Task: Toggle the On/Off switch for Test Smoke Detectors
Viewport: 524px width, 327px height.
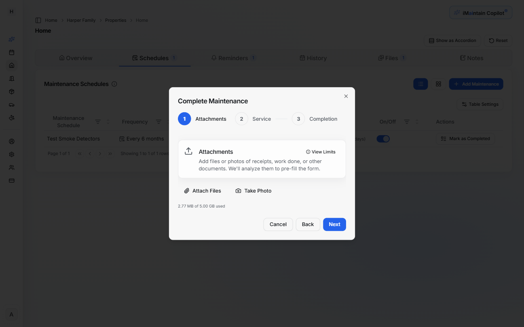Action: [x=383, y=138]
